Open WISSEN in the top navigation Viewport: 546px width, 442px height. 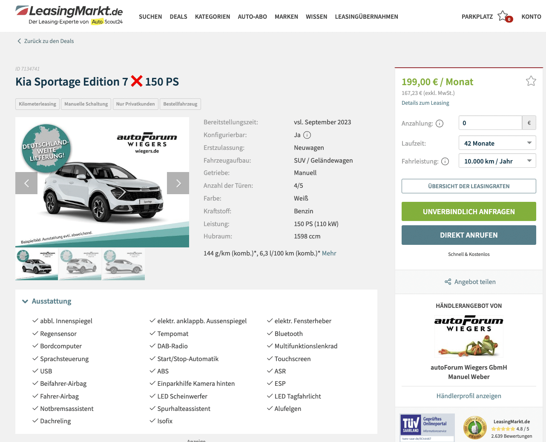point(316,17)
